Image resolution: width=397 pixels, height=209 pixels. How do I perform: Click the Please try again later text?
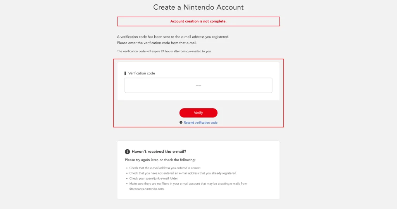coord(160,160)
